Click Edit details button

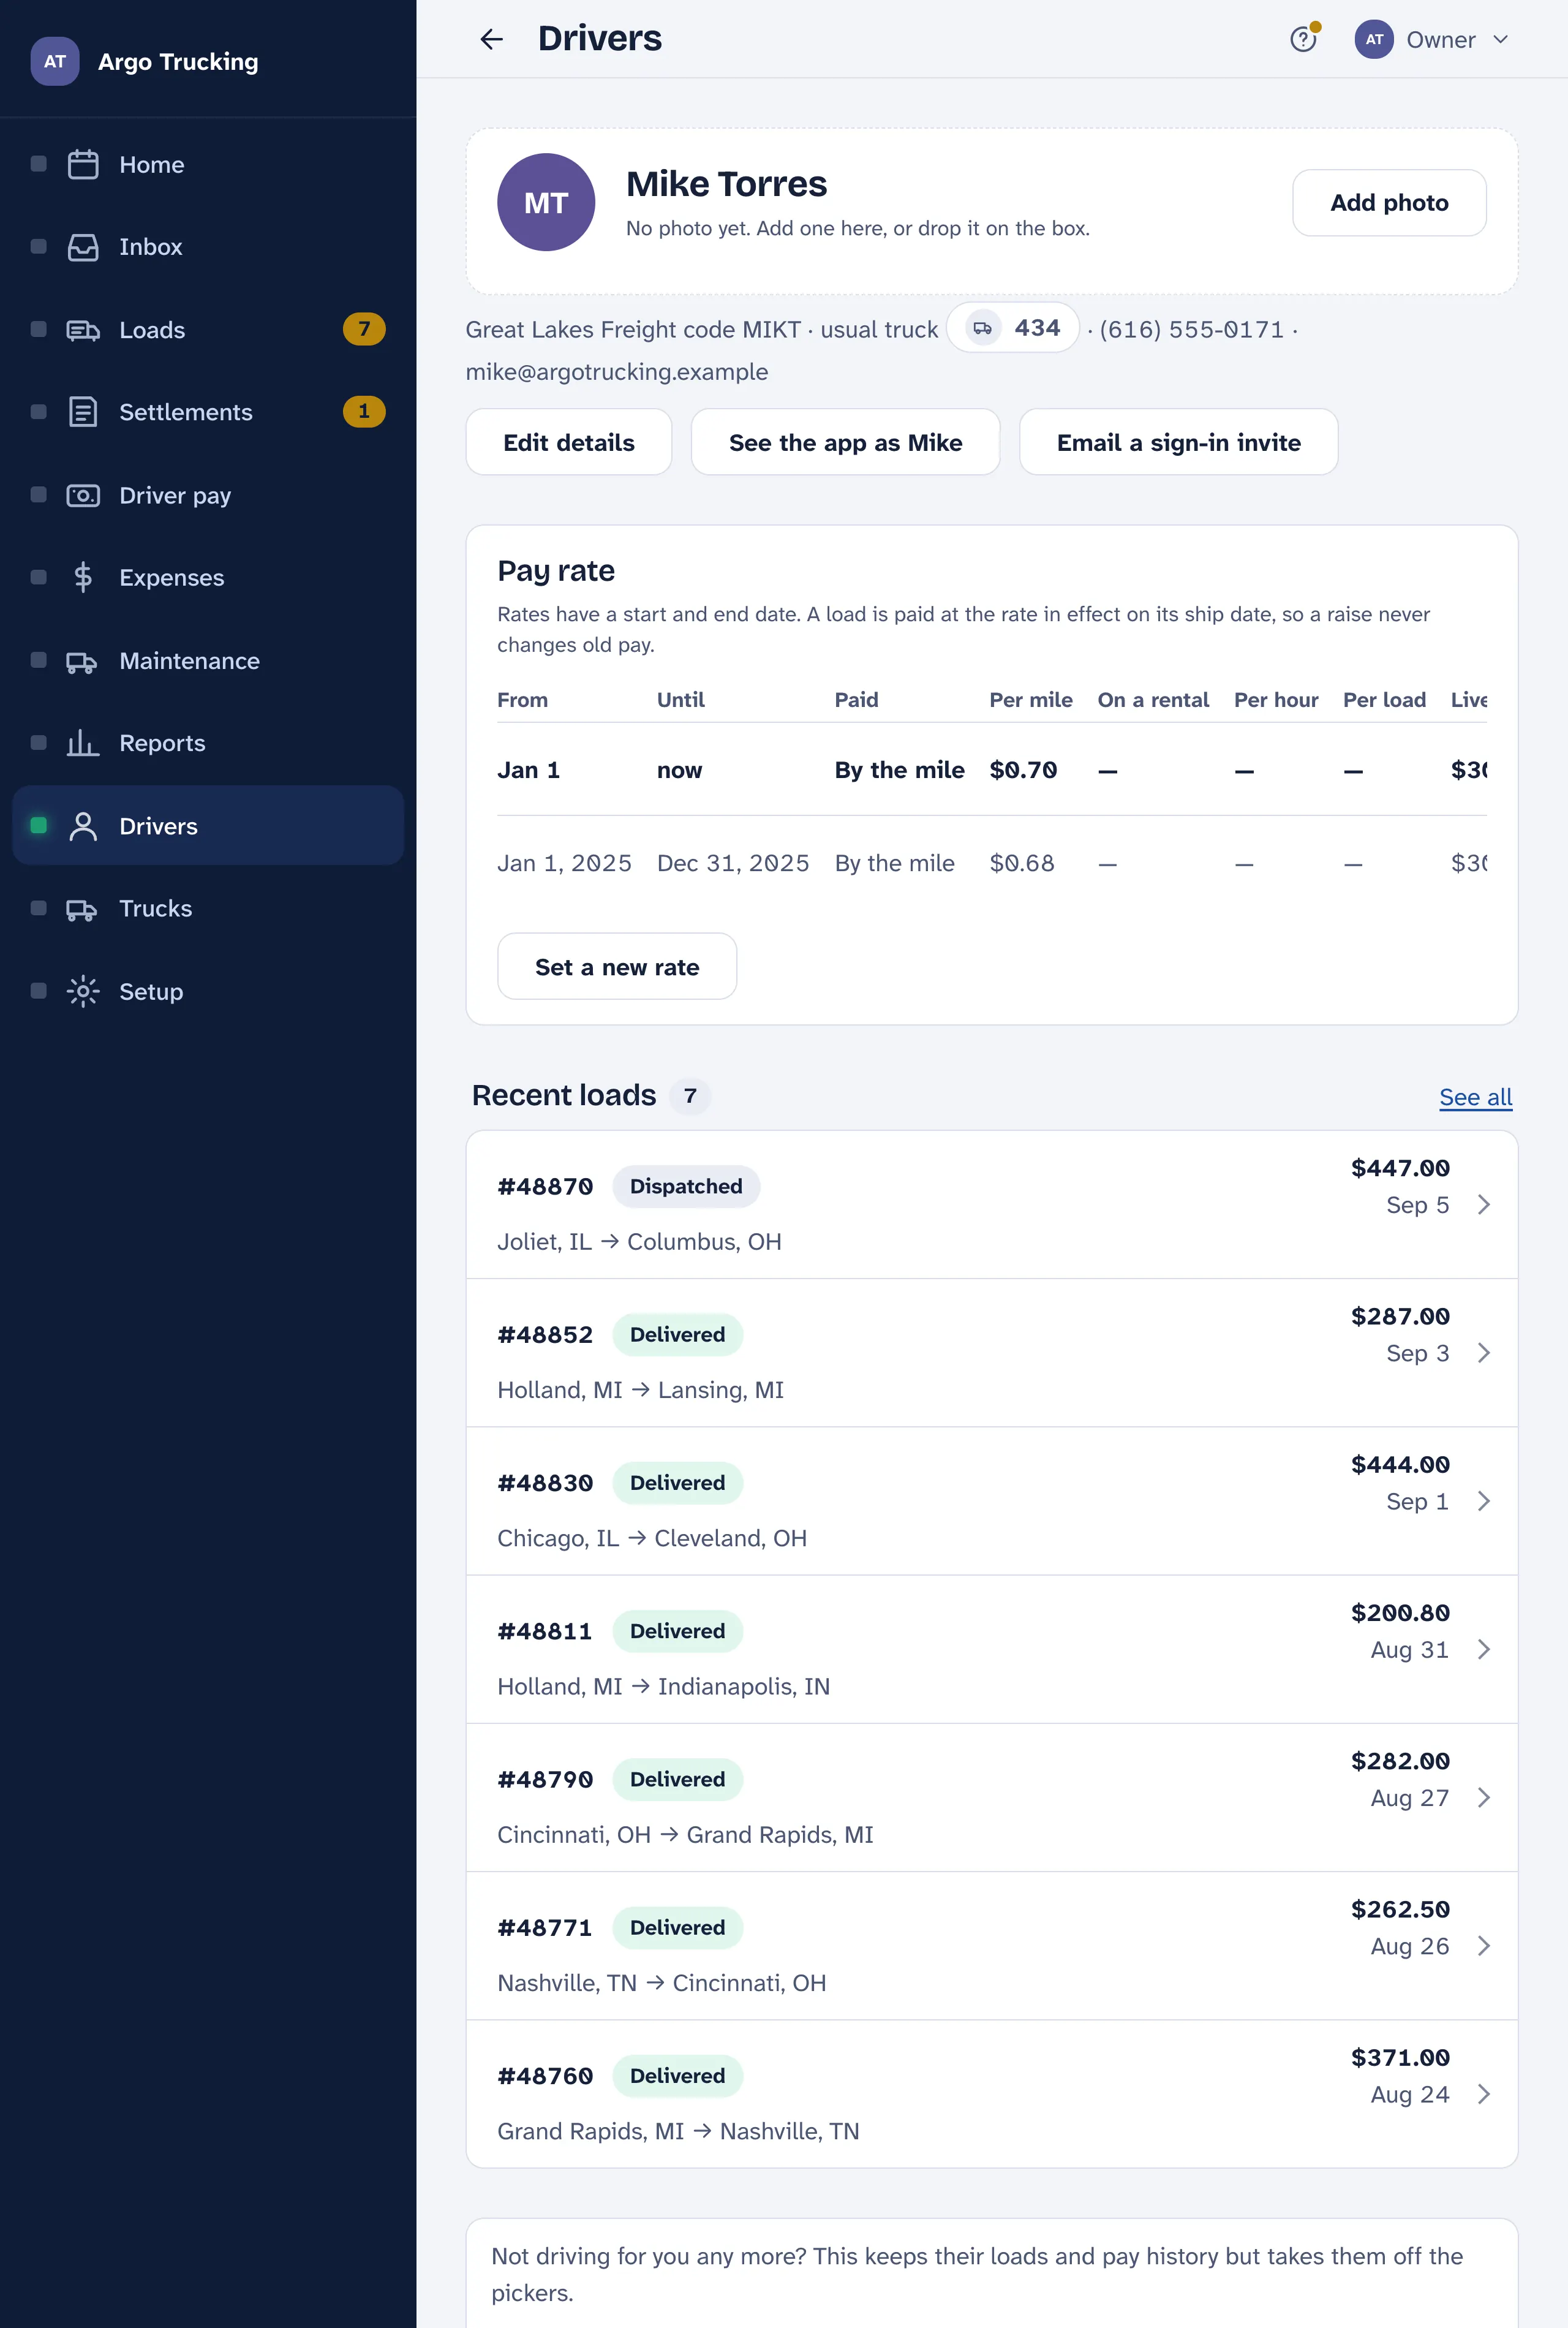(569, 442)
